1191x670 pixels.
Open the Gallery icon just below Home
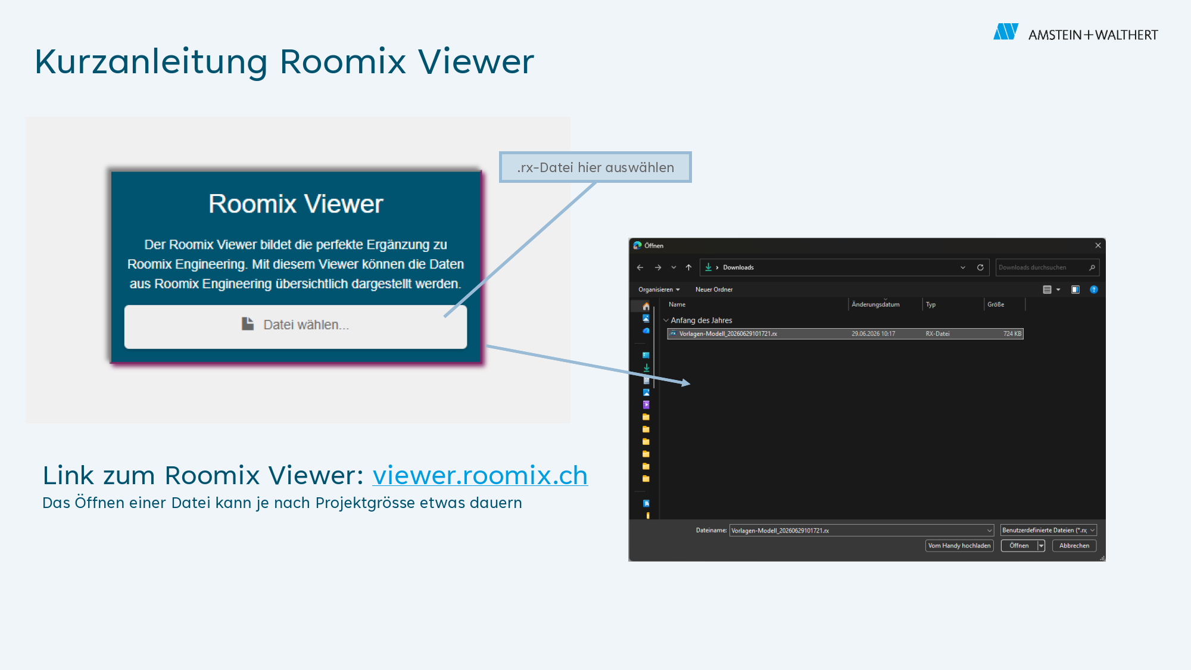(646, 319)
